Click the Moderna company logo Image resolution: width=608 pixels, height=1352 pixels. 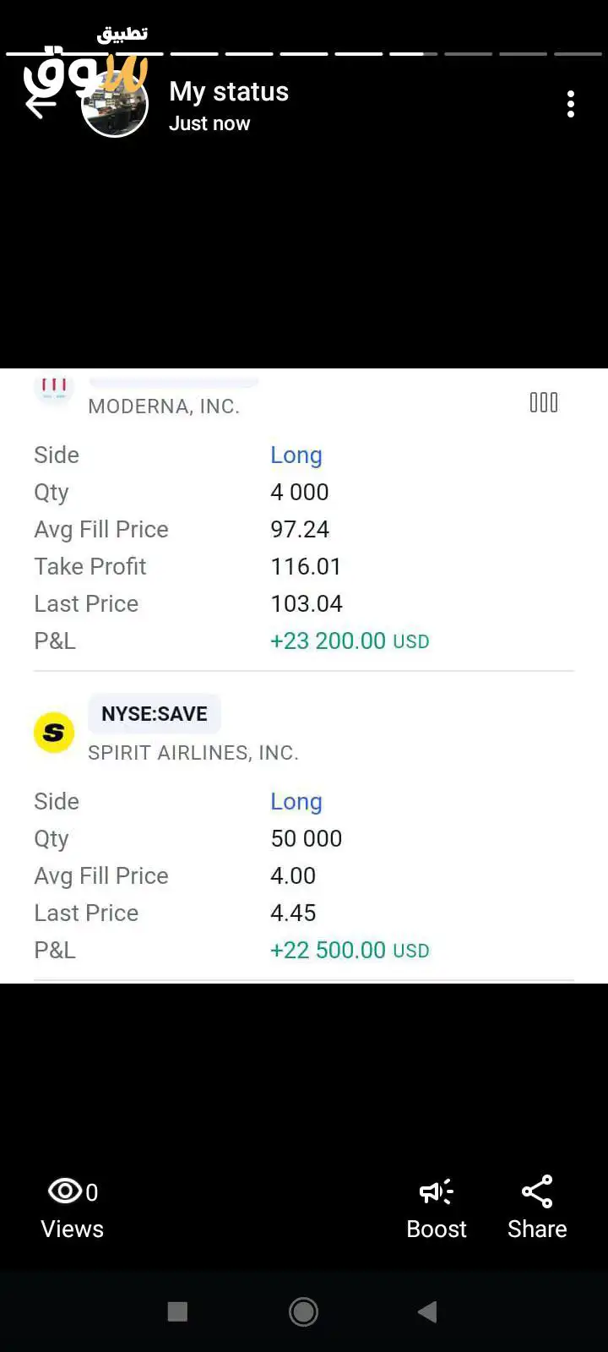(x=54, y=388)
